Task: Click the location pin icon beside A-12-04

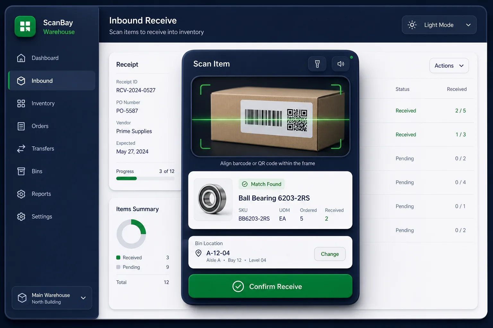Action: 199,253
